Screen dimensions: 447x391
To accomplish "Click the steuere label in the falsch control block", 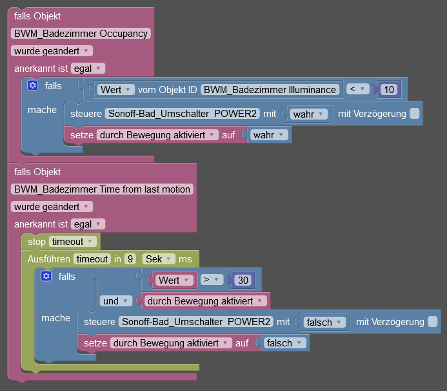I will (99, 322).
